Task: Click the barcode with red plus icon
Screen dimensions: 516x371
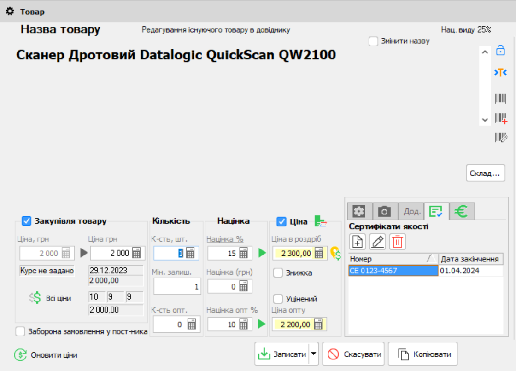Action: pos(500,118)
